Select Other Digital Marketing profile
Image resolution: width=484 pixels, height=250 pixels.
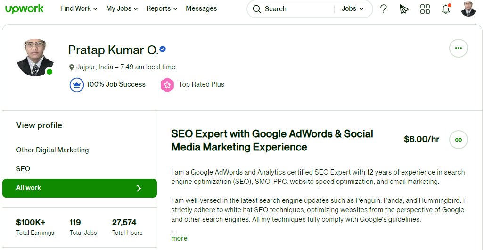52,150
